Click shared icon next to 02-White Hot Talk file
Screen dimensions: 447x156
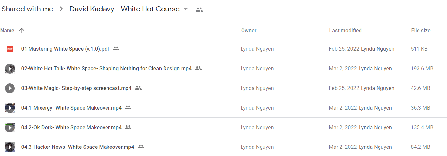pos(198,68)
